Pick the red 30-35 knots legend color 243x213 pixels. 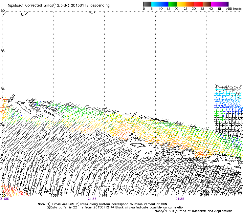[198, 4]
